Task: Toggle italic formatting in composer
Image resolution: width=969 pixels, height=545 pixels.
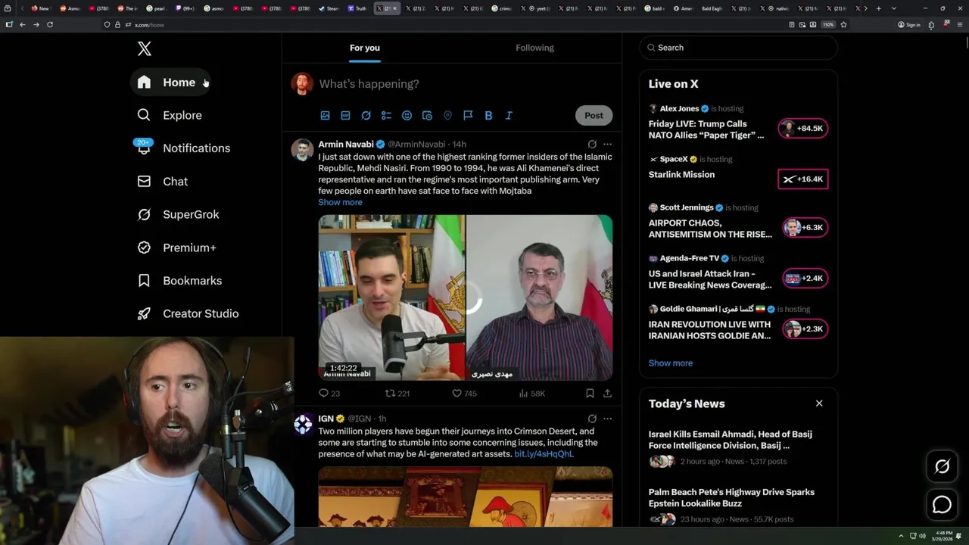Action: tap(509, 116)
